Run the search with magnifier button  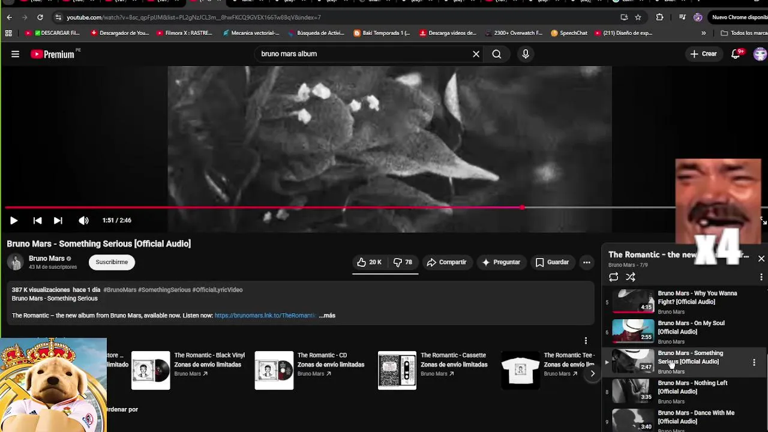tap(497, 54)
